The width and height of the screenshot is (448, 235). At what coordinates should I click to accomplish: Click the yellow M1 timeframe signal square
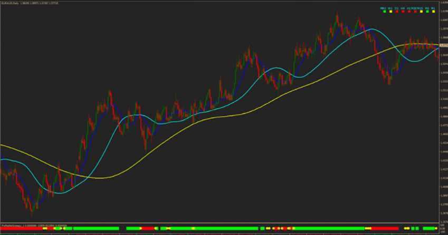point(433,12)
